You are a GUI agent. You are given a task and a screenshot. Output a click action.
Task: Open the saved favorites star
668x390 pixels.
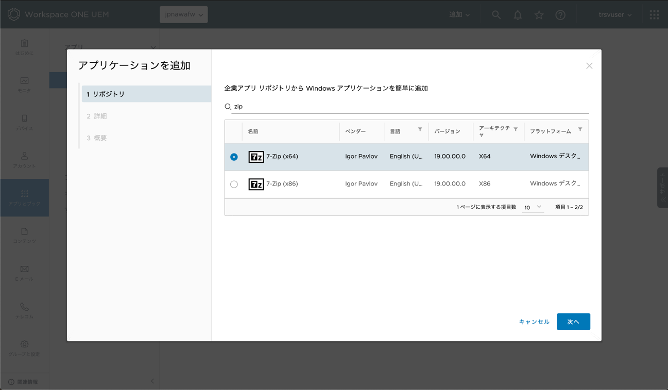539,15
